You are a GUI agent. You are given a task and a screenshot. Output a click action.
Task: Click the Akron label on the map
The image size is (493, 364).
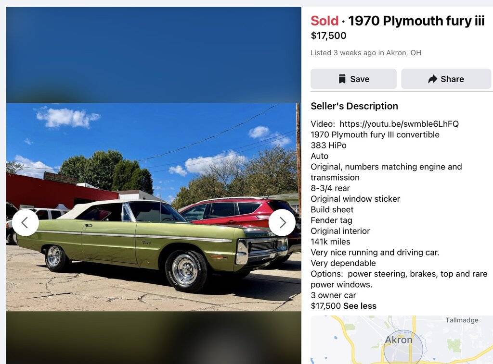pos(399,340)
